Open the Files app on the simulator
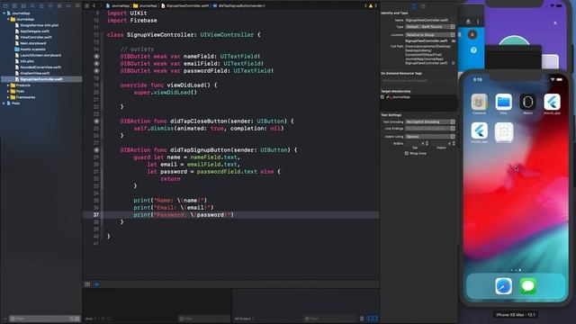576x324 pixels. coord(503,102)
